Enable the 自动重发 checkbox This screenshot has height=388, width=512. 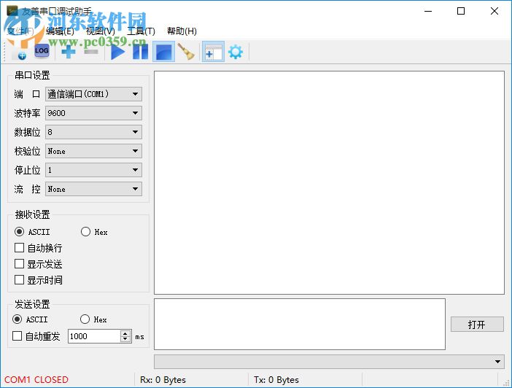coord(17,336)
